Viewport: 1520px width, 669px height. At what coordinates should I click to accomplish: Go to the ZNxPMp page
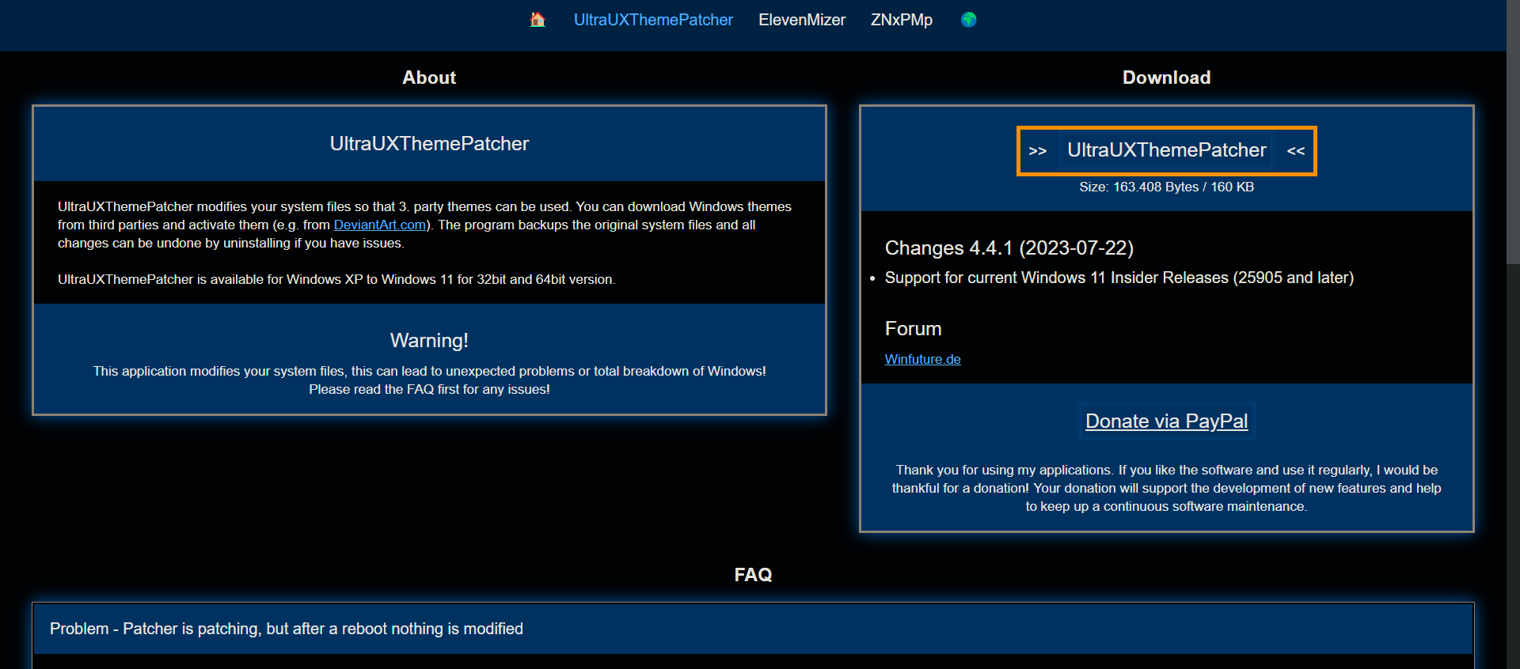(902, 20)
